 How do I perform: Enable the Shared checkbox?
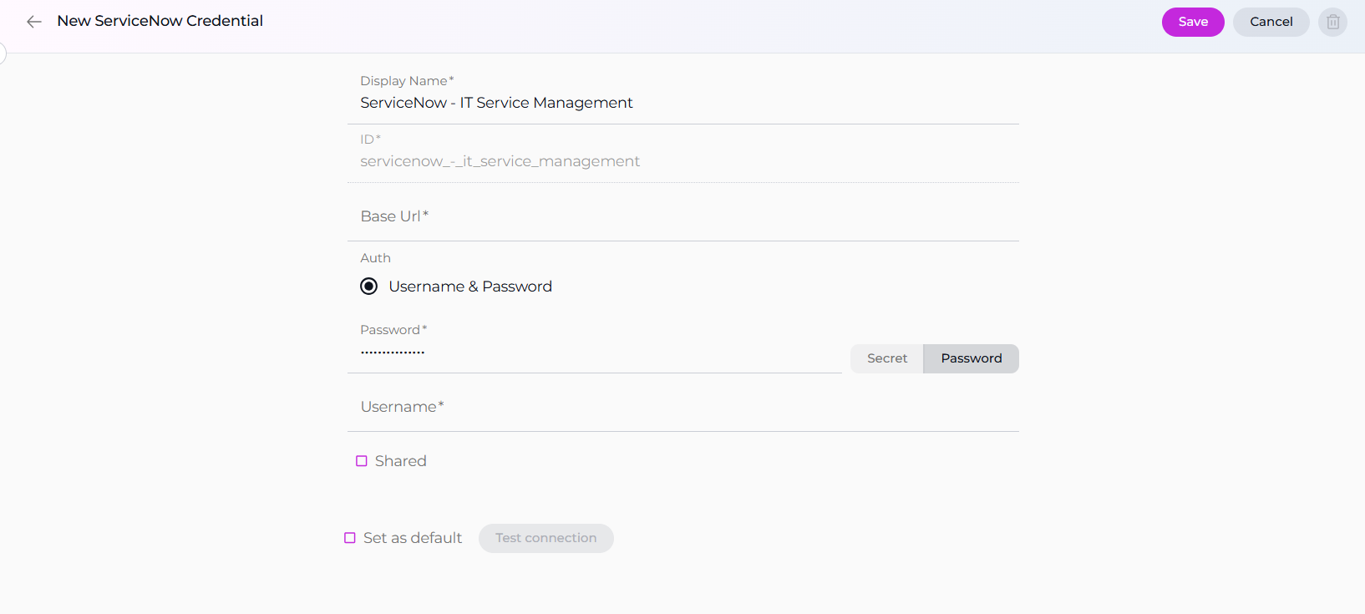point(362,461)
